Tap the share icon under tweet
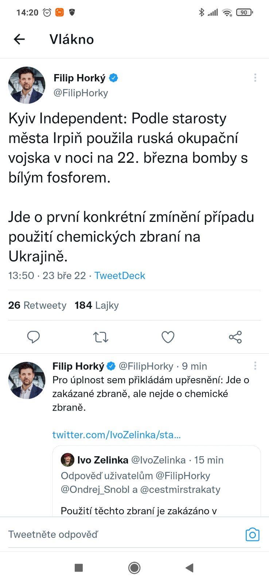 click(x=235, y=337)
